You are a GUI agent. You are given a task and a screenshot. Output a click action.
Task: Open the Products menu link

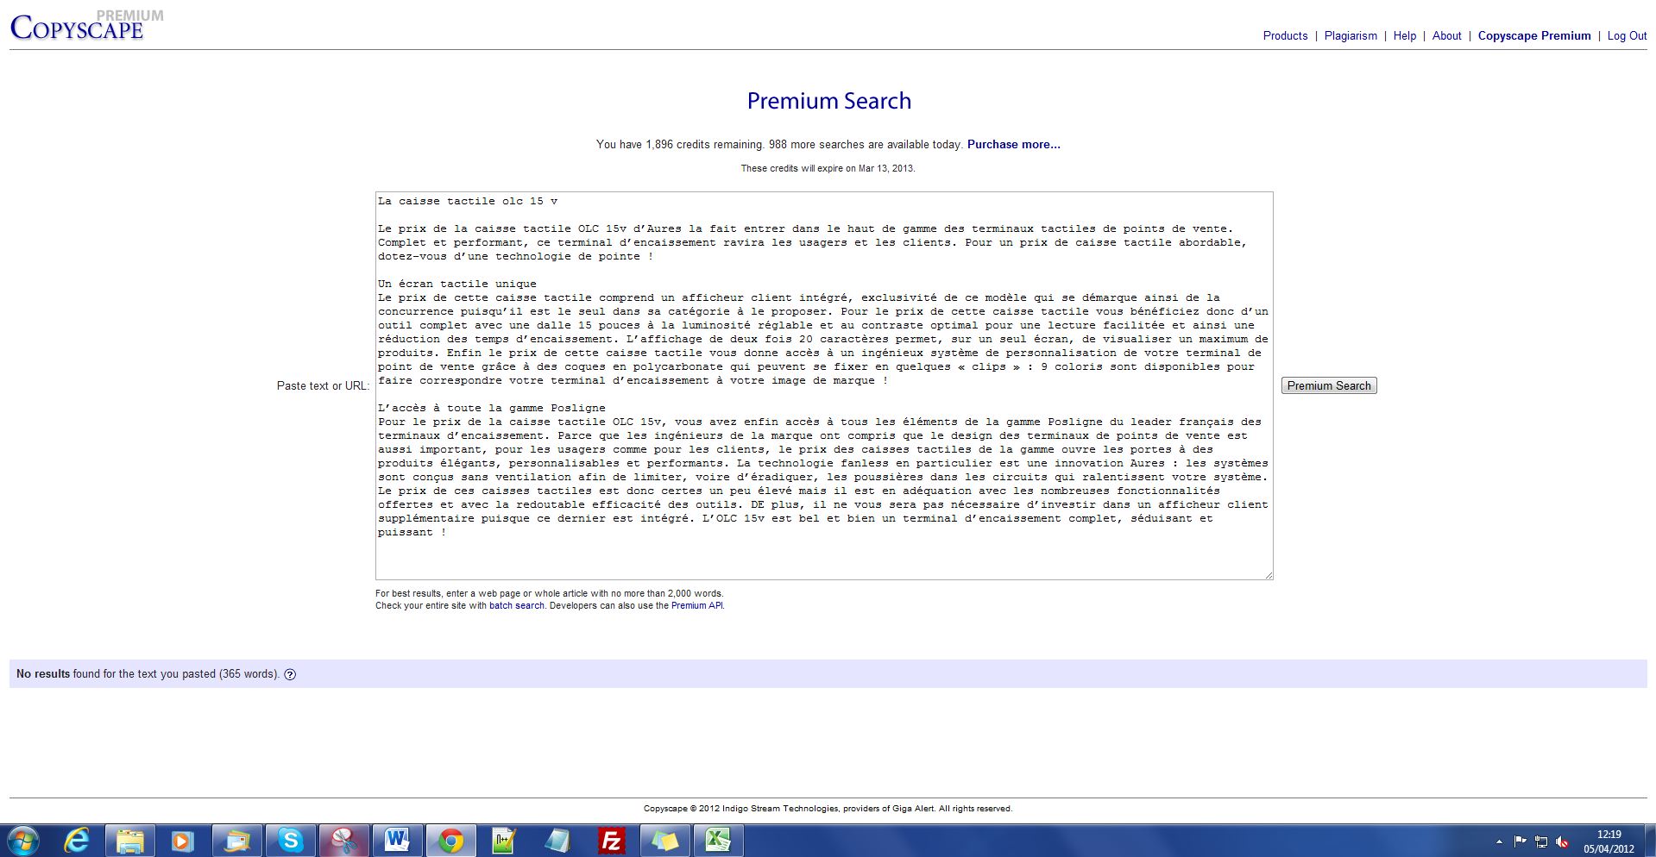click(x=1285, y=35)
